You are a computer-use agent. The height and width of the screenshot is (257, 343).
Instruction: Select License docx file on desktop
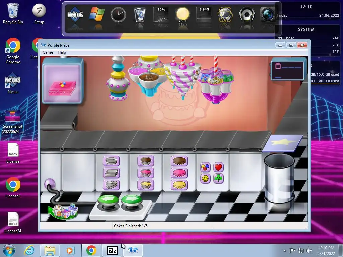(x=13, y=153)
